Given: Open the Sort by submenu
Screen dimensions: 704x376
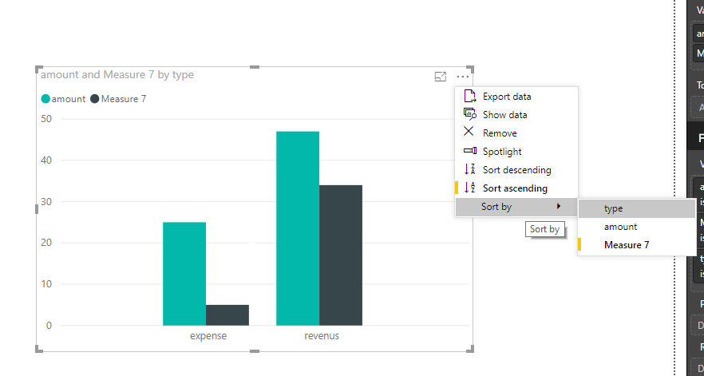Looking at the screenshot, I should point(516,207).
